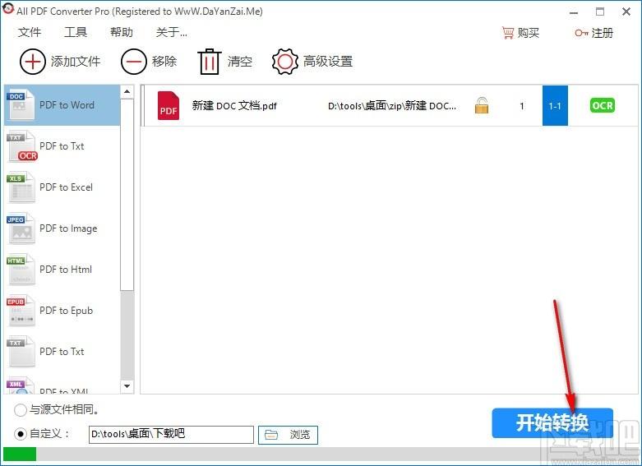Click the 添加文件 add file icon

click(33, 62)
